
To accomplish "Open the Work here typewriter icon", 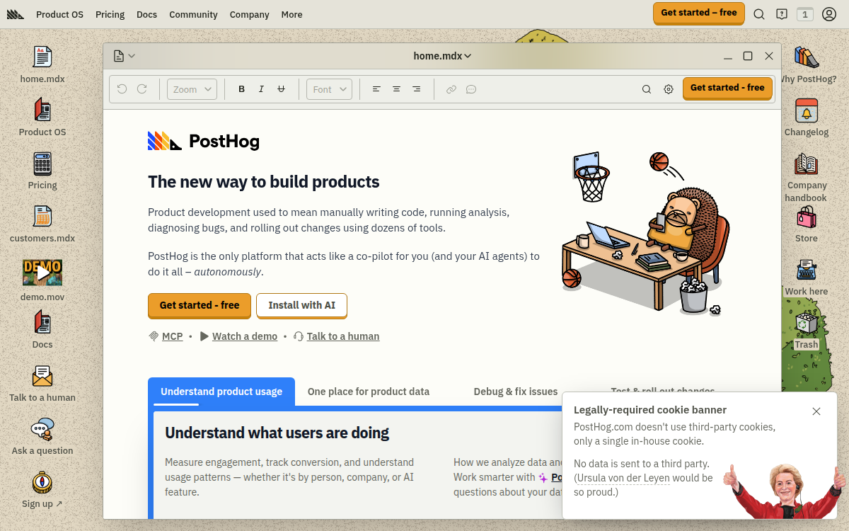I will pyautogui.click(x=806, y=277).
